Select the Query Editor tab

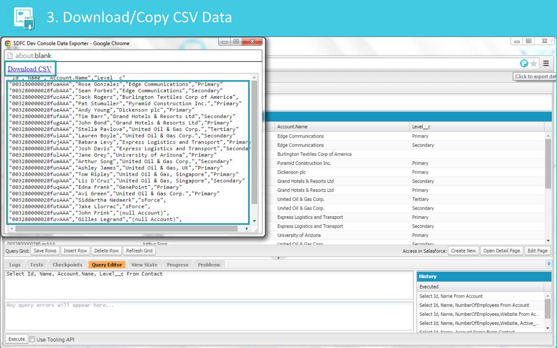coord(107,265)
